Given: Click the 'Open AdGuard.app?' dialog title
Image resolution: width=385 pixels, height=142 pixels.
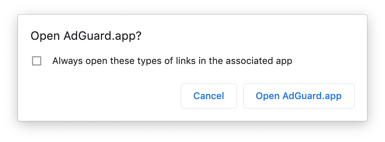Looking at the screenshot, I should tap(86, 36).
